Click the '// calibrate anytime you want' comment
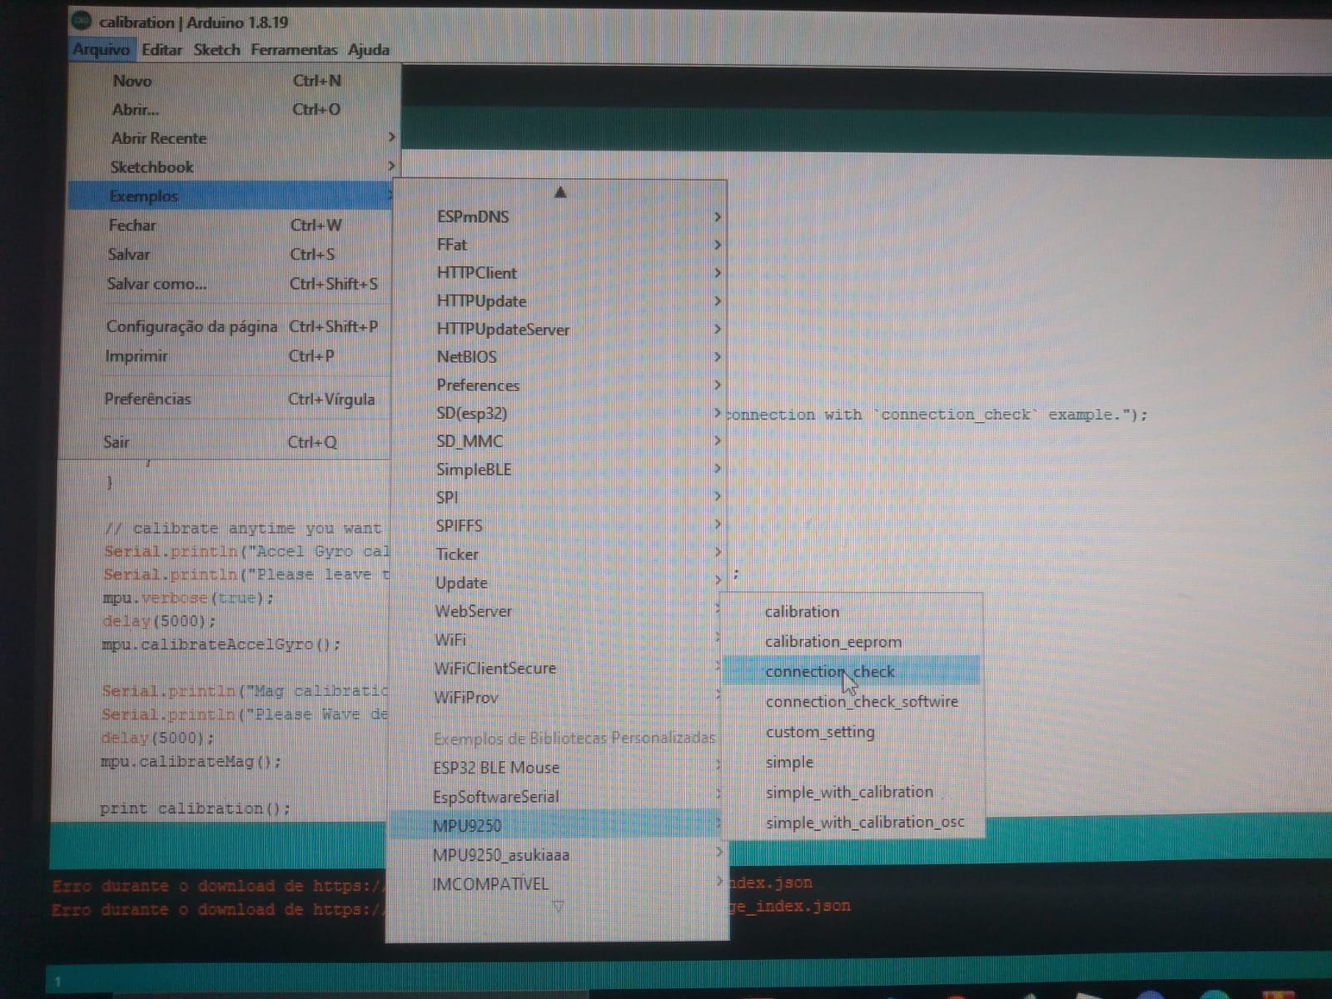The width and height of the screenshot is (1332, 999). pos(243,529)
